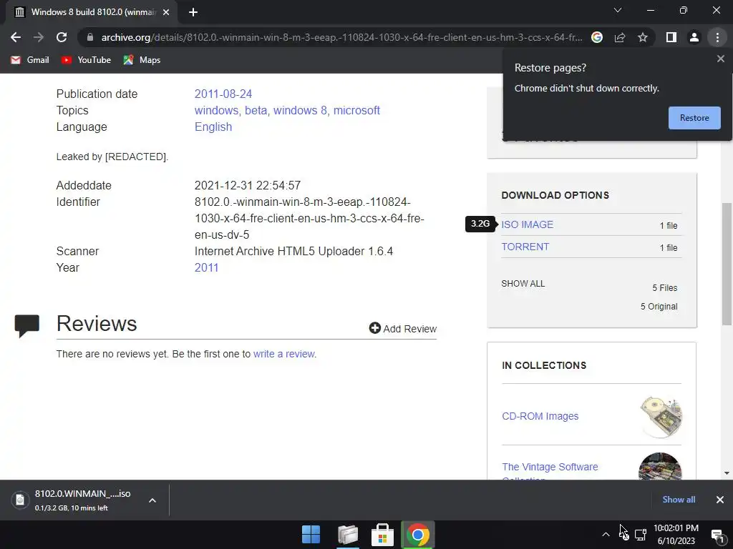Click the Reviews speech bubble icon
The image size is (733, 549).
click(26, 326)
